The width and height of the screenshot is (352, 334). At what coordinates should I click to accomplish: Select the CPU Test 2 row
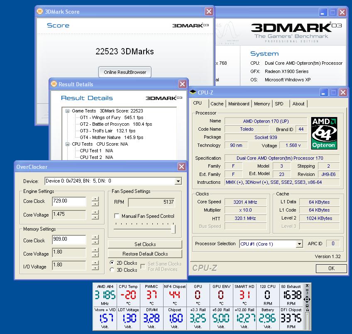tap(96, 157)
